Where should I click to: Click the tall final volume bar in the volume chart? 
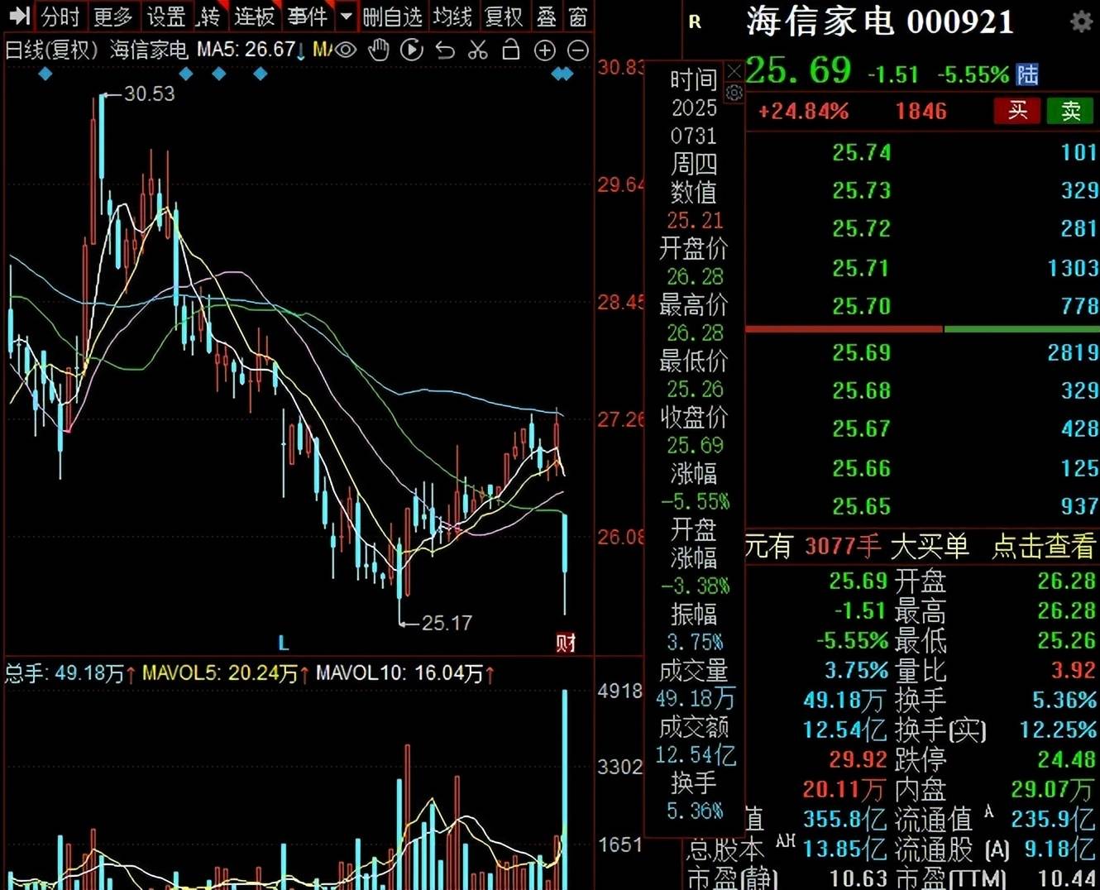pyautogui.click(x=565, y=789)
